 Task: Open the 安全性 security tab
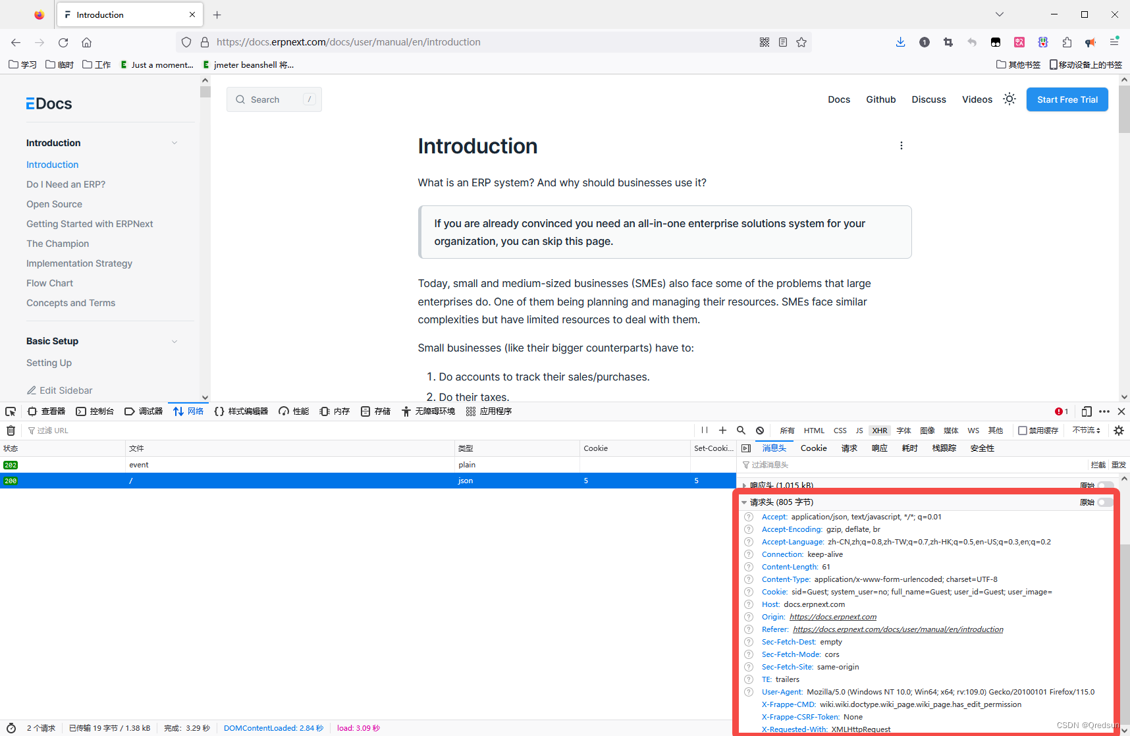(982, 448)
